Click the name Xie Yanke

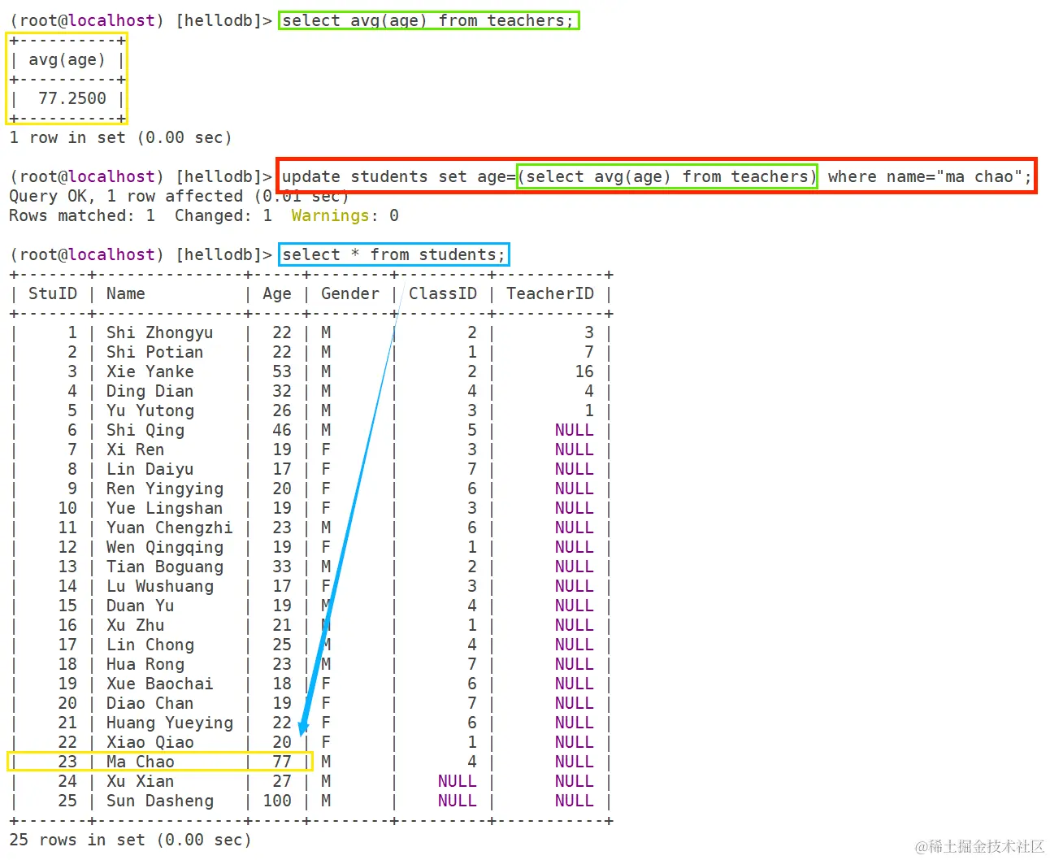150,371
